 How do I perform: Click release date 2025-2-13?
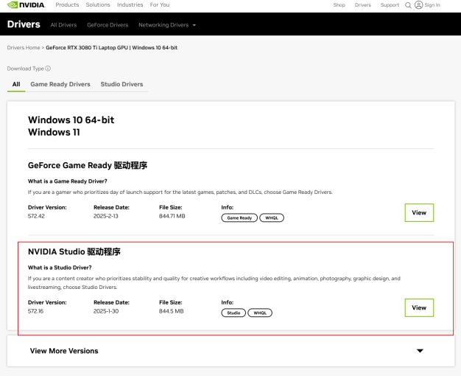pyautogui.click(x=106, y=216)
